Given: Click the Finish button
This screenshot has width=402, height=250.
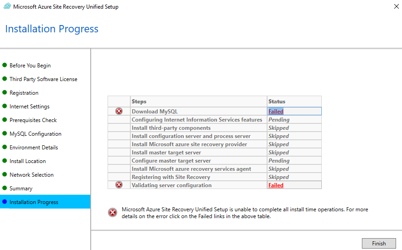Looking at the screenshot, I should tap(379, 243).
